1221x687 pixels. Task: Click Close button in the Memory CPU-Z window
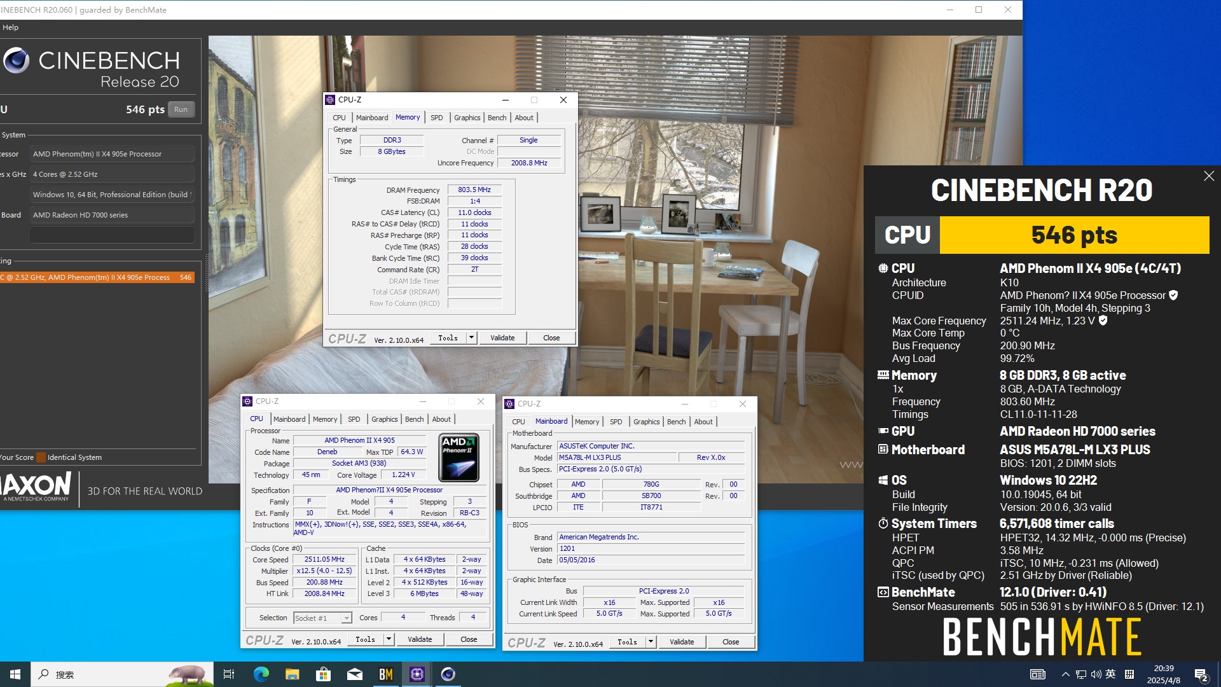point(551,338)
